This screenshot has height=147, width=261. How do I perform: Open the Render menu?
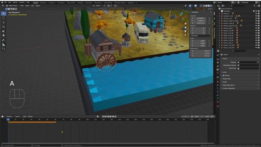coord(15,2)
